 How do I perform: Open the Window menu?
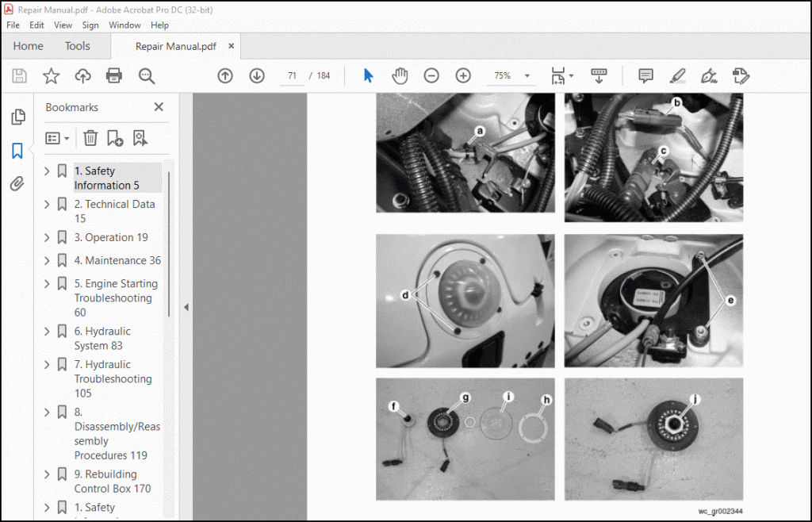pyautogui.click(x=124, y=25)
